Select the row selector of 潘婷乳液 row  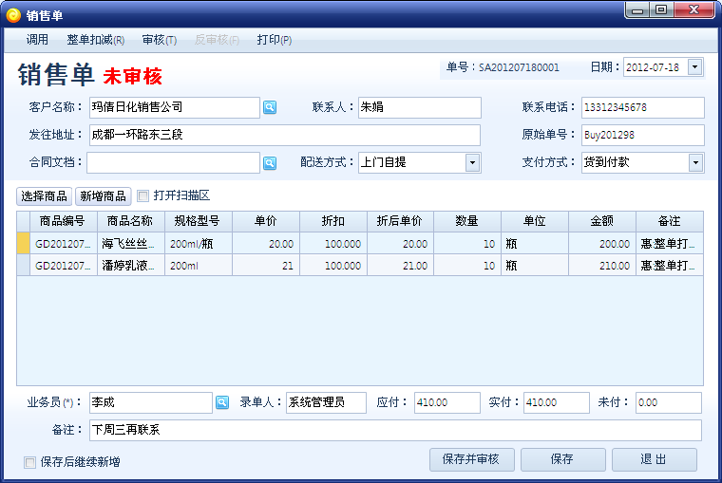click(x=24, y=266)
